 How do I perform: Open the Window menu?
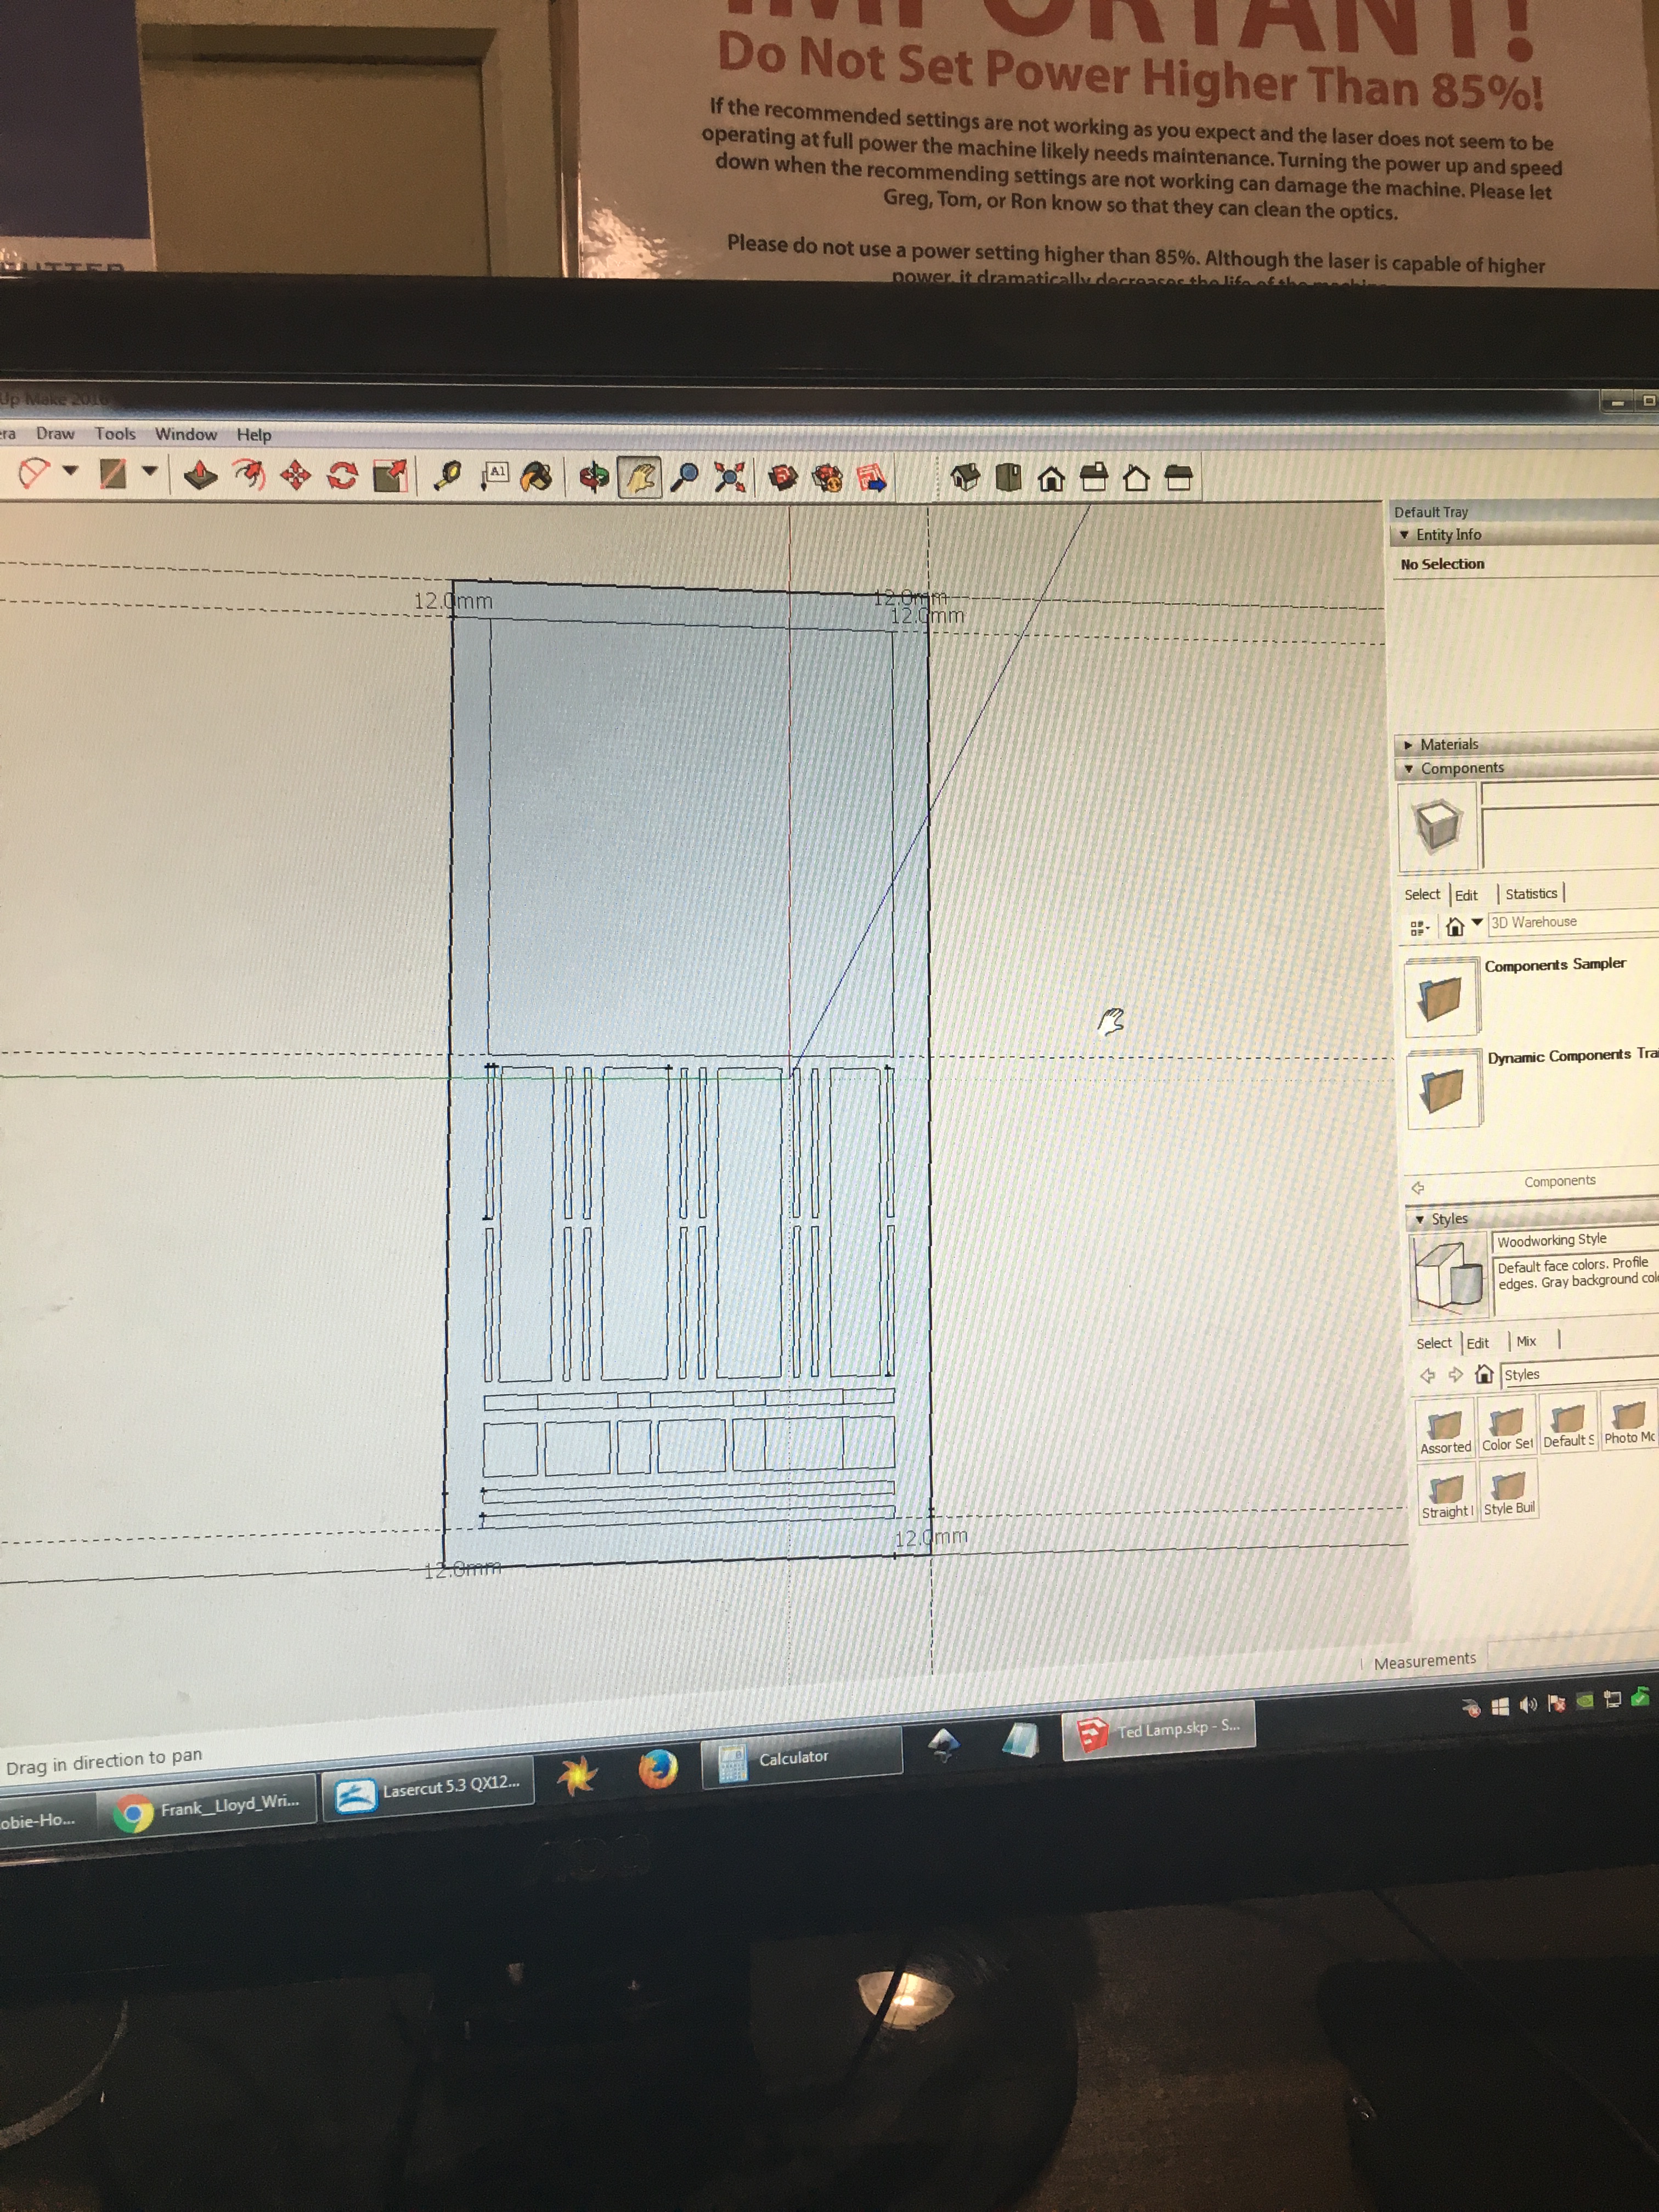186,434
